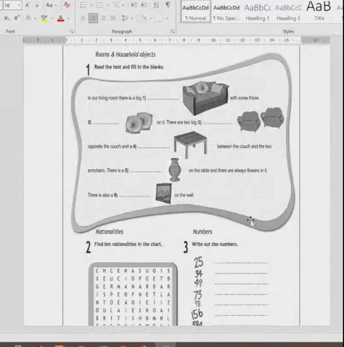Toggle Superscript formatting

(16, 18)
